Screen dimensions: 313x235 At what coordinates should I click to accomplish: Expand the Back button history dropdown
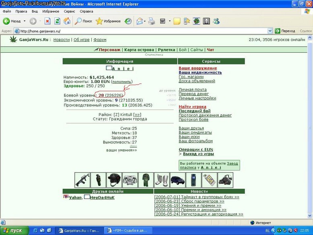click(25, 21)
